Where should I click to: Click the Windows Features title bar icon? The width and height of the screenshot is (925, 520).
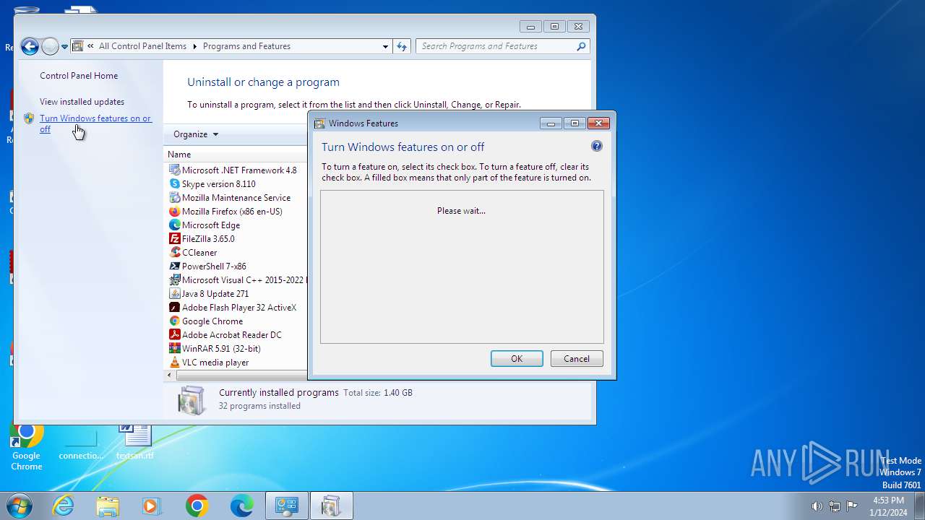click(319, 123)
